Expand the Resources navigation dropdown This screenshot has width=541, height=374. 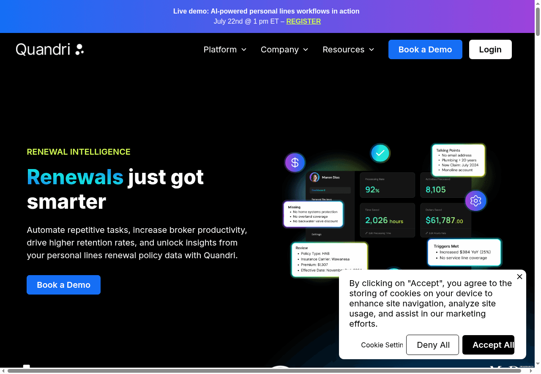point(348,49)
